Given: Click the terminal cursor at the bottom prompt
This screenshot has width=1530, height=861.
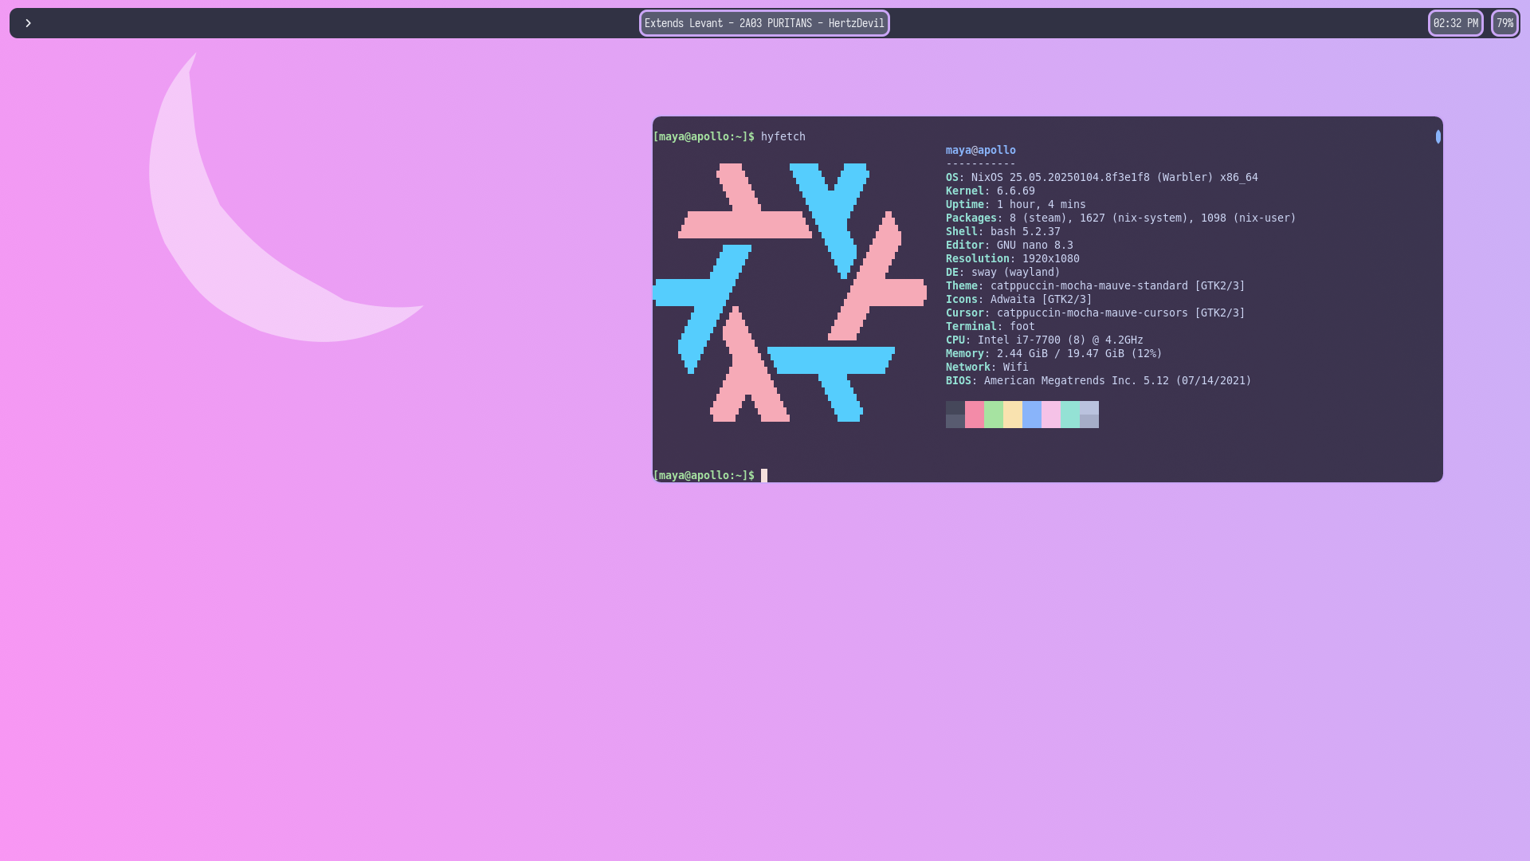Looking at the screenshot, I should point(764,476).
